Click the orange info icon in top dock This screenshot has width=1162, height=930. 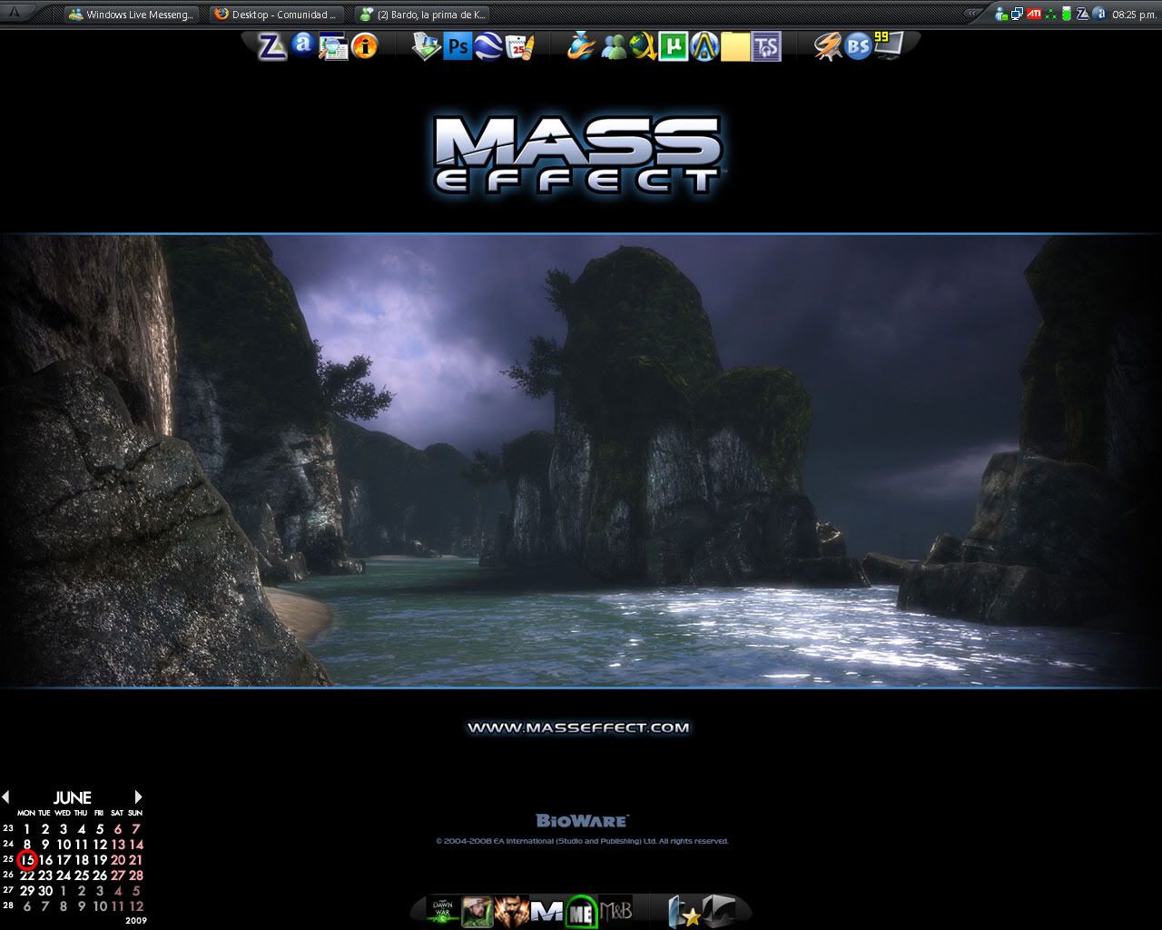365,45
